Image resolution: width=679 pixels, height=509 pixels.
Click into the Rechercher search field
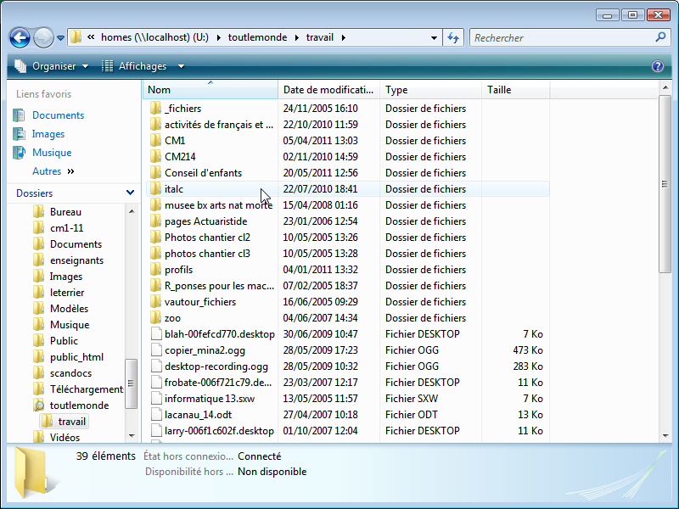pyautogui.click(x=563, y=37)
